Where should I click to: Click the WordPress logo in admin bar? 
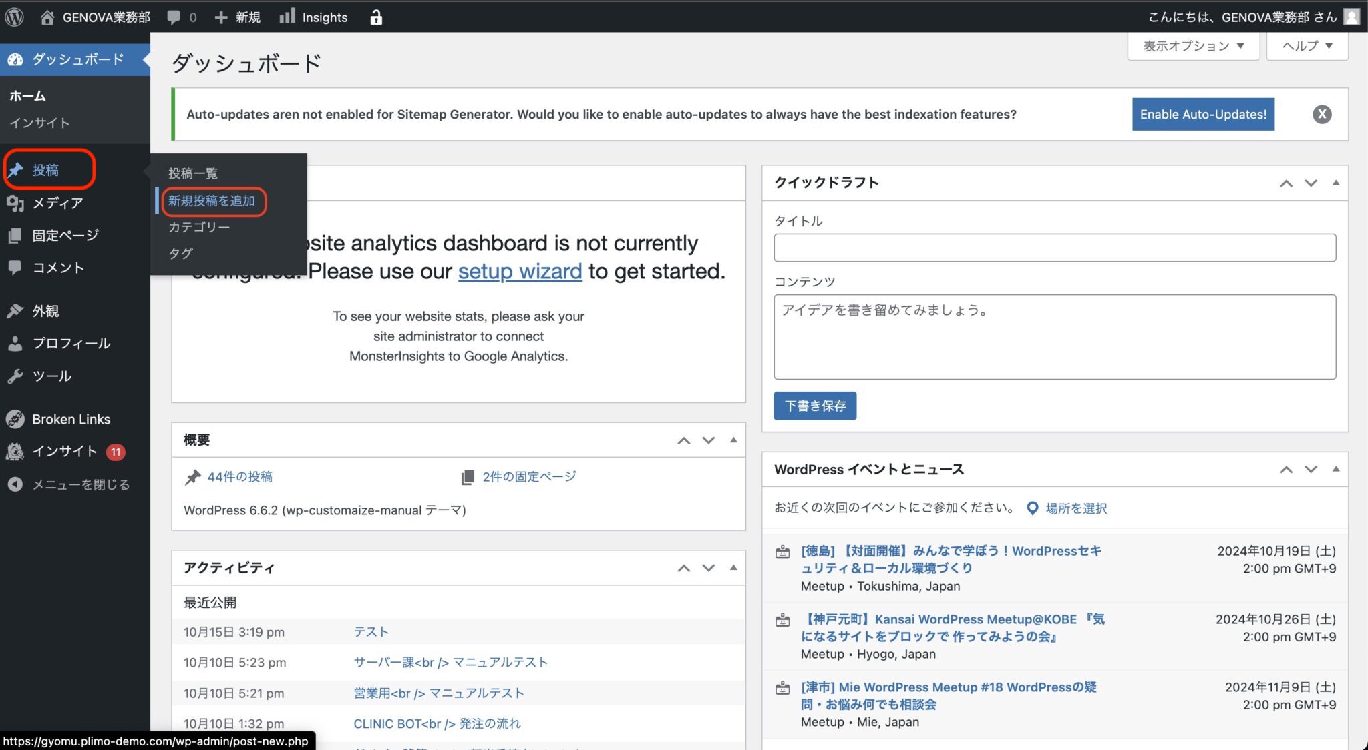click(14, 17)
